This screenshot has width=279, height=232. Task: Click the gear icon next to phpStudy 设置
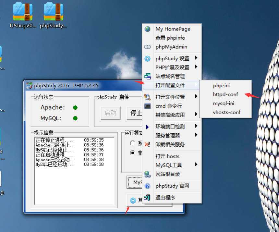tap(147, 58)
